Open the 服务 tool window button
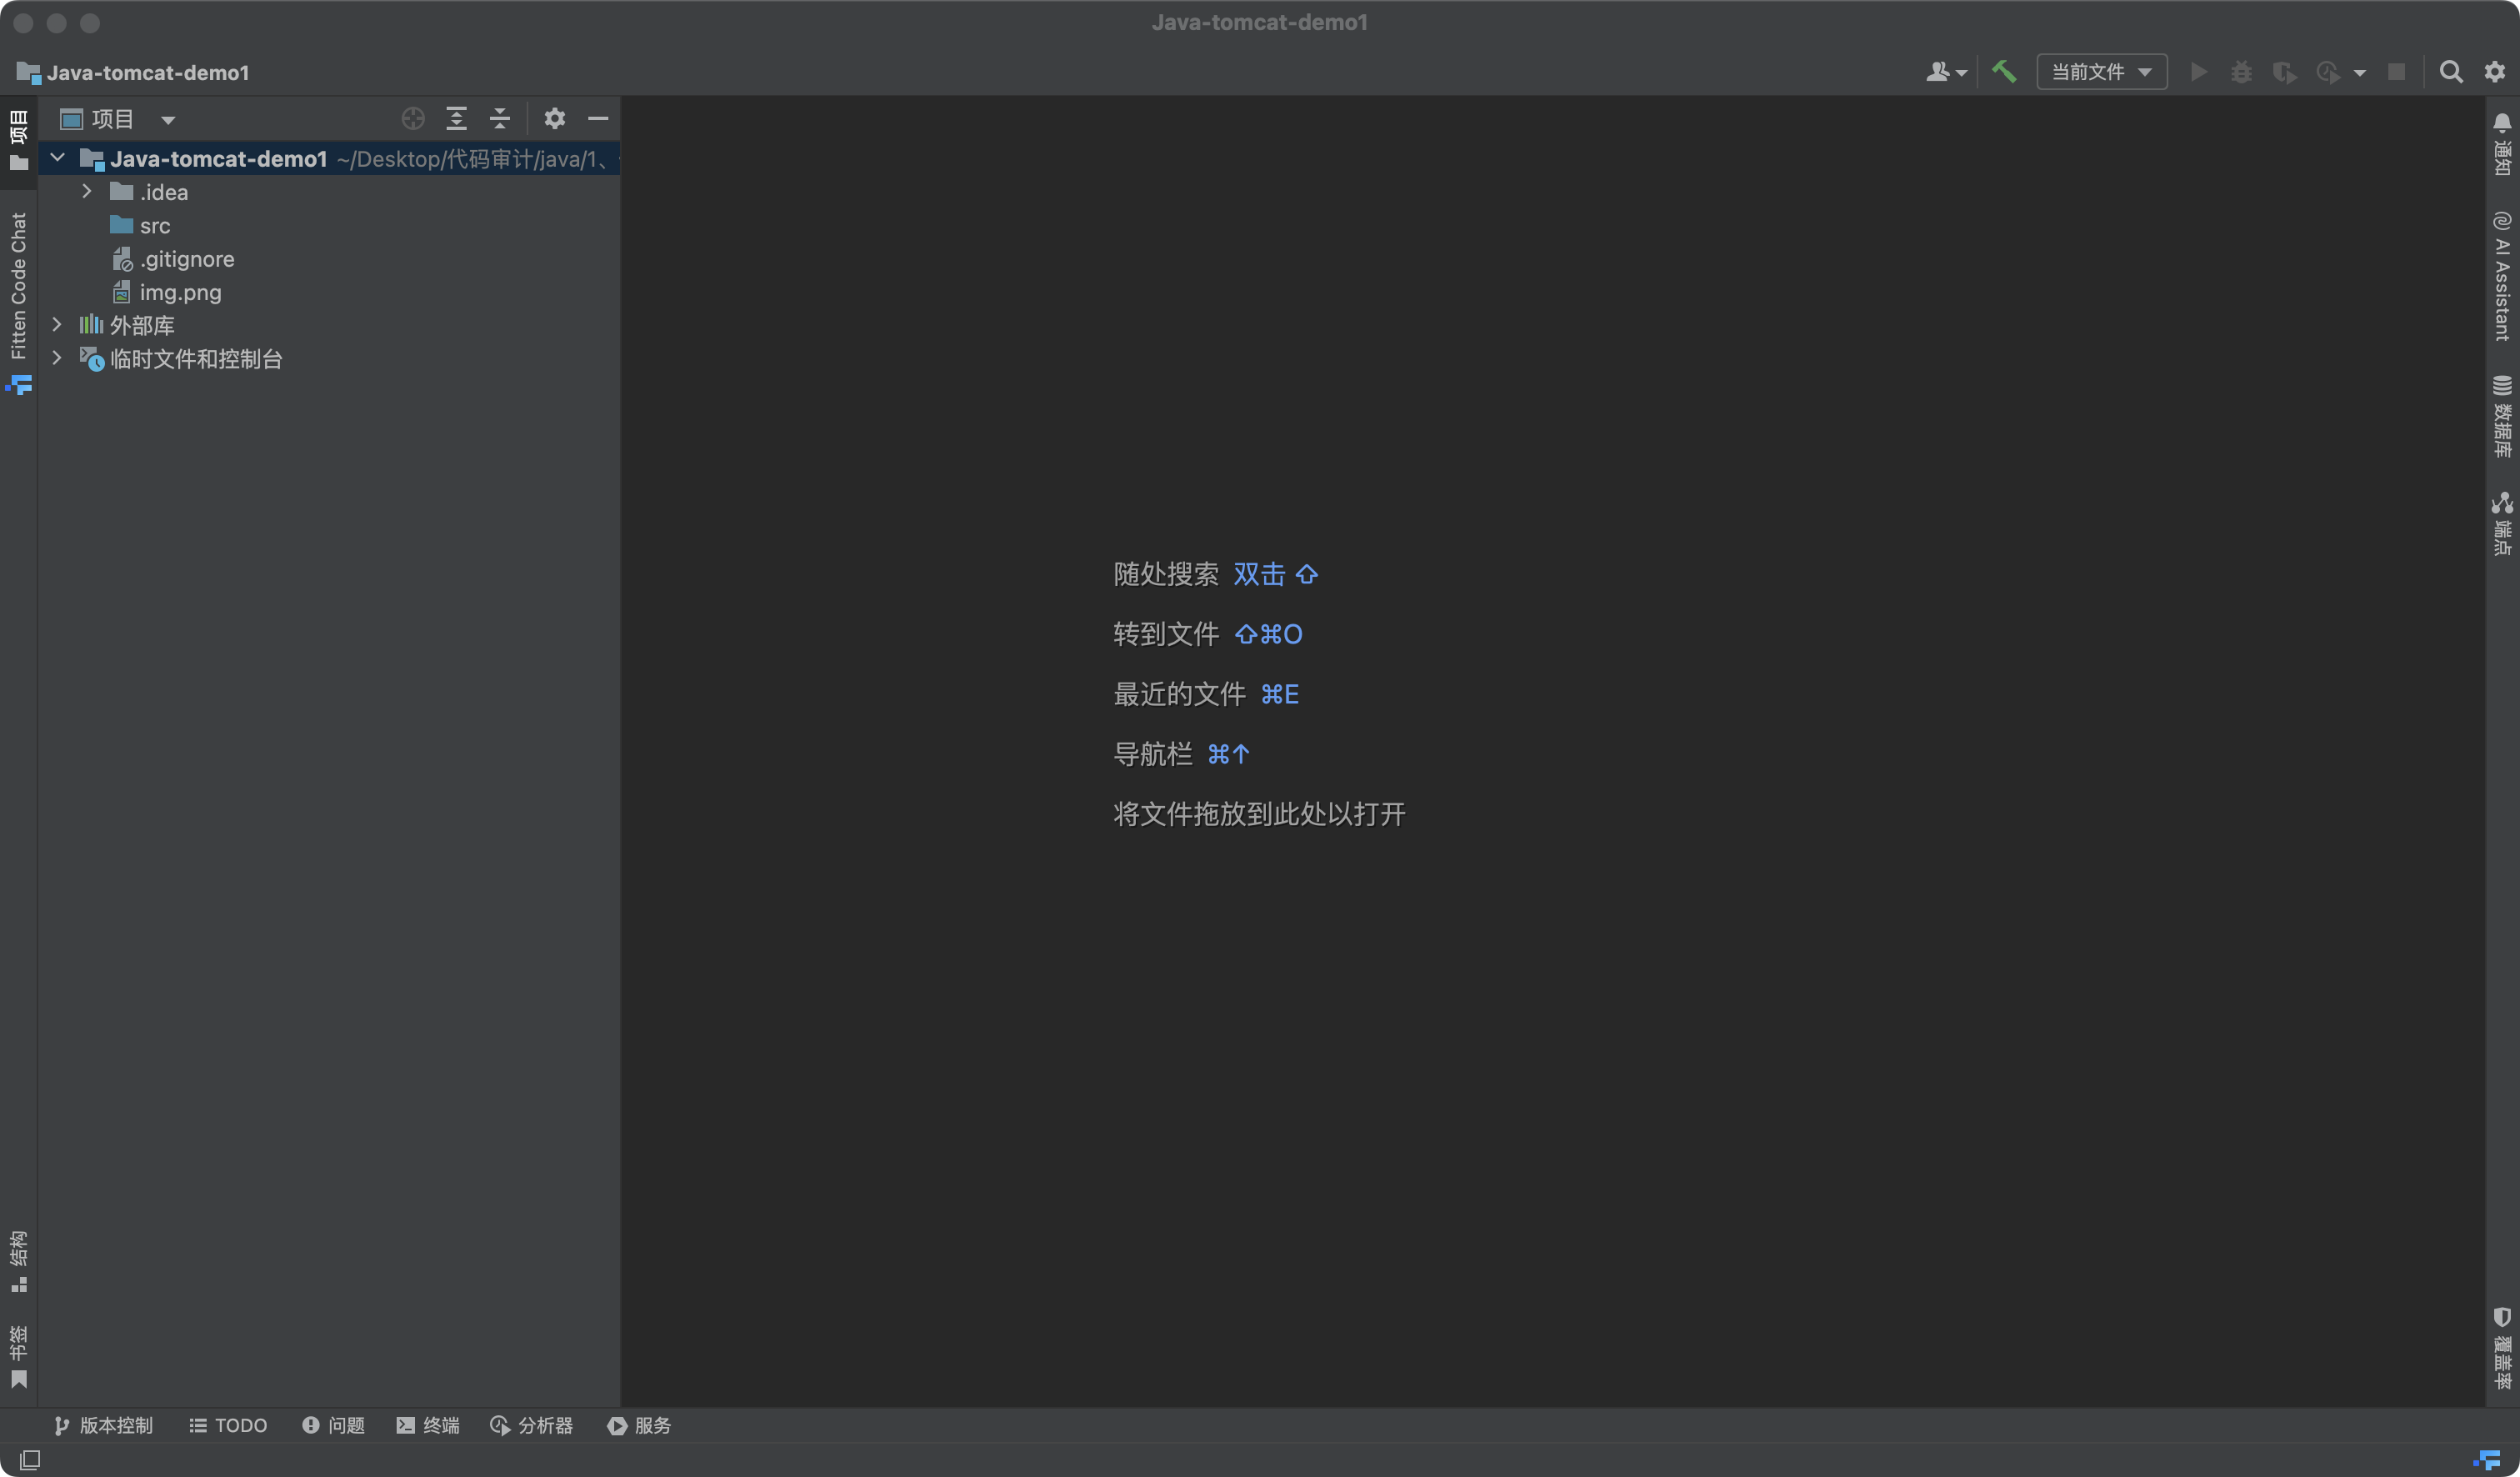The height and width of the screenshot is (1477, 2520). pos(639,1425)
